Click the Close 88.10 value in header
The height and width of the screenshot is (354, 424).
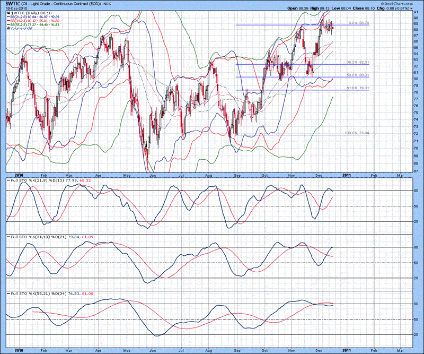[367, 9]
